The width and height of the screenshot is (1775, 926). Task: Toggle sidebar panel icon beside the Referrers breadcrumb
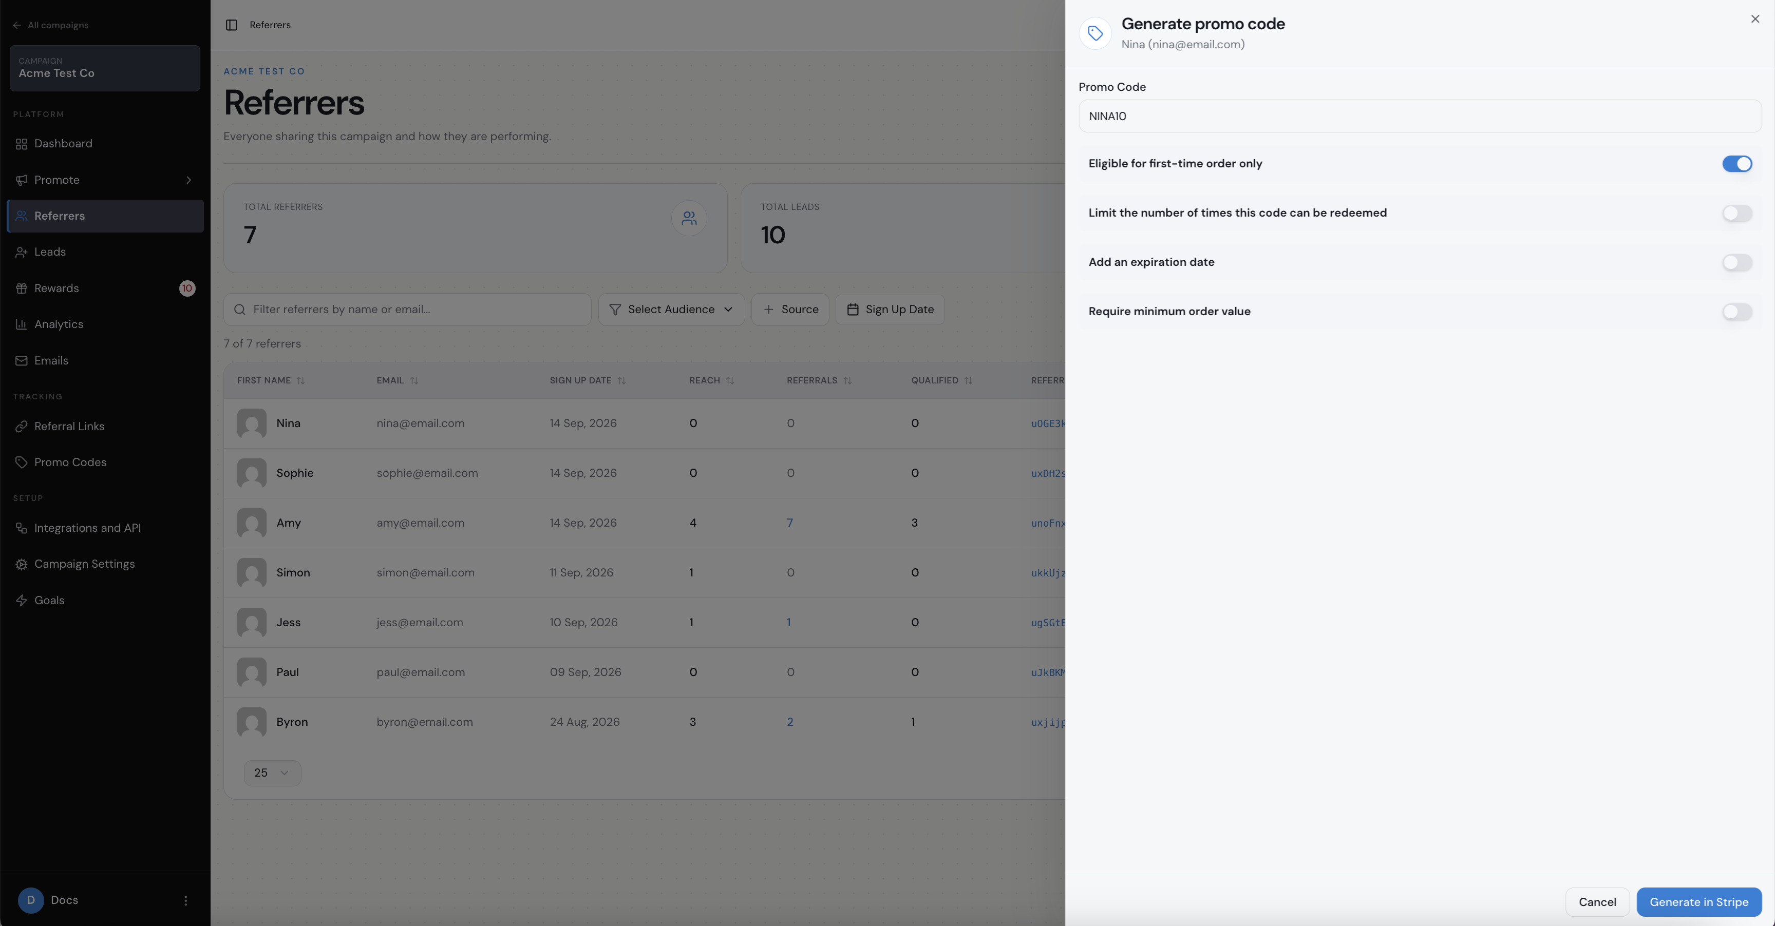tap(232, 25)
